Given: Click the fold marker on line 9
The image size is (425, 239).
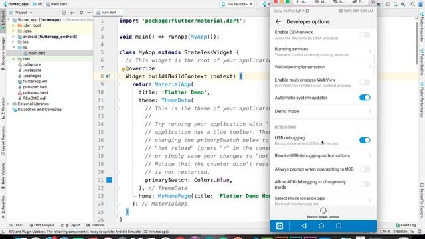Looking at the screenshot, I should tap(118, 84).
